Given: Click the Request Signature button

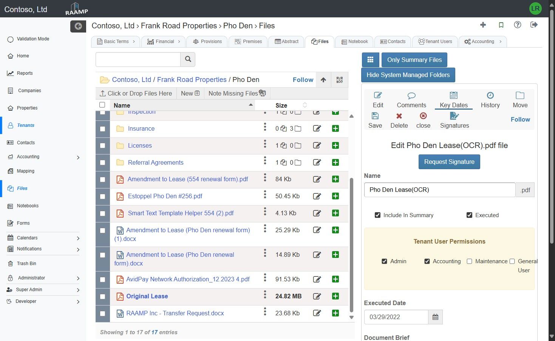Looking at the screenshot, I should [x=449, y=162].
